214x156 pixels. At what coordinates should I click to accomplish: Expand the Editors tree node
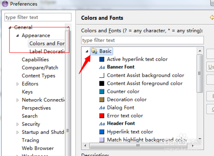tap(18, 84)
